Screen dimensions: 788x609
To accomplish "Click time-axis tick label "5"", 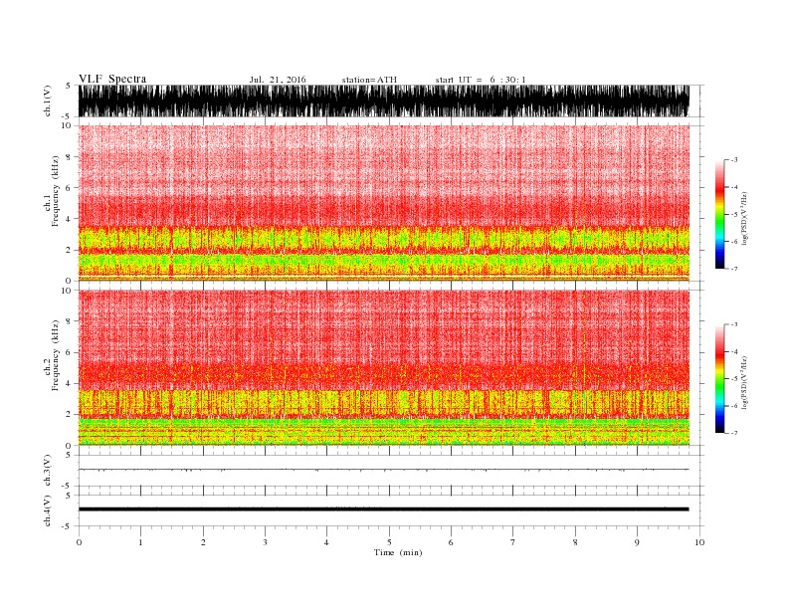I will click(389, 542).
